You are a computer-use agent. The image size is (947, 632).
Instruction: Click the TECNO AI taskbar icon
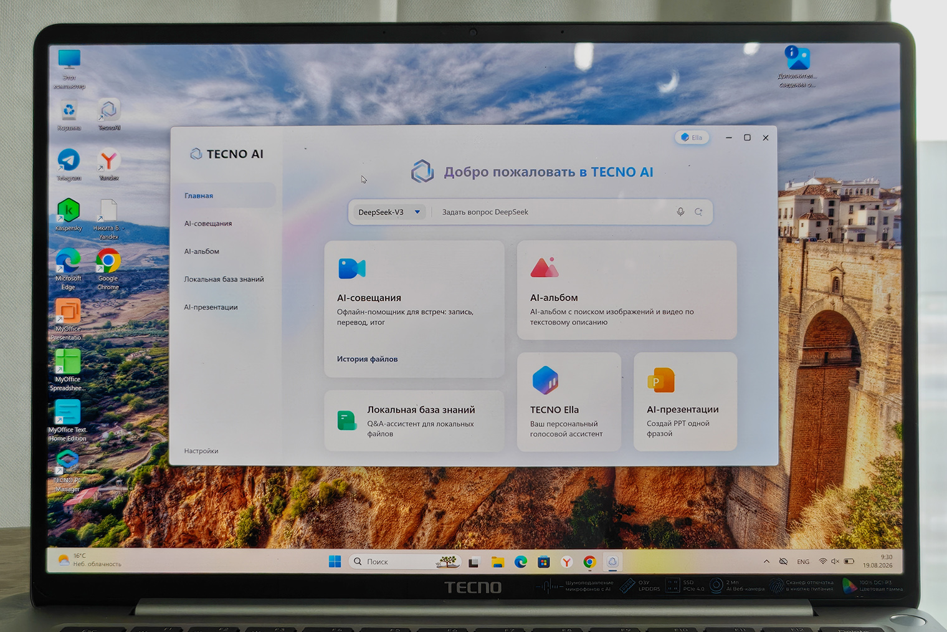(x=612, y=562)
